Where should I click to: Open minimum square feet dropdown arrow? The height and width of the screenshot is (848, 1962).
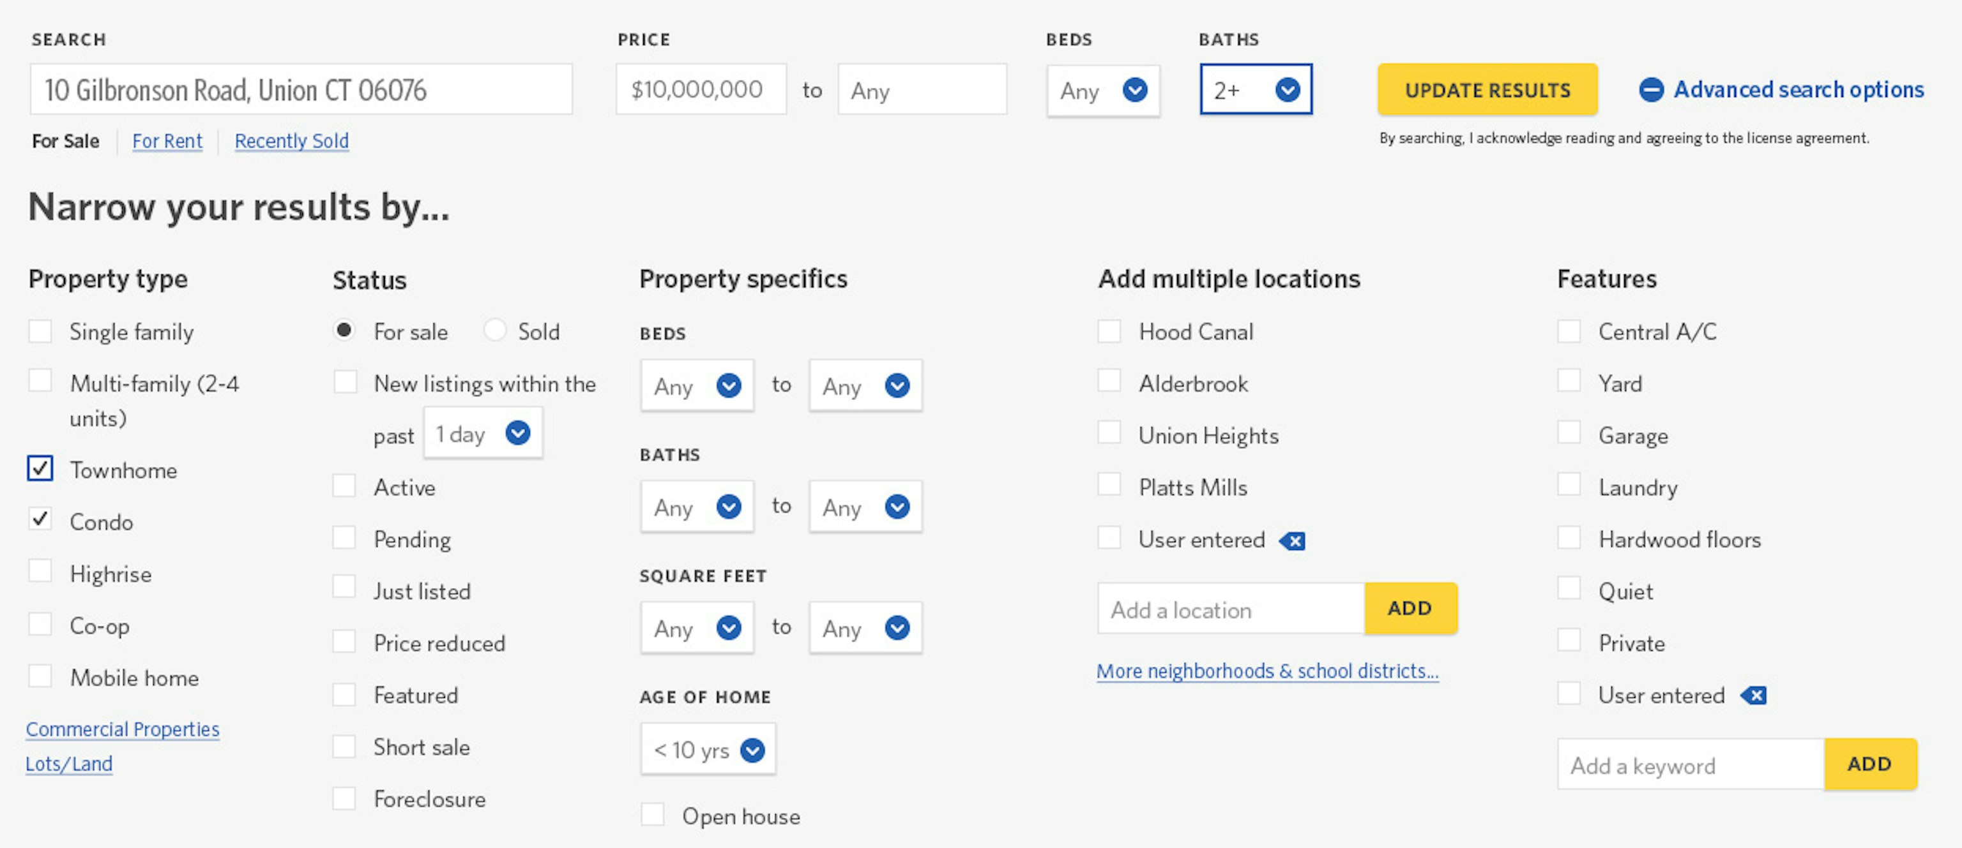click(x=729, y=628)
